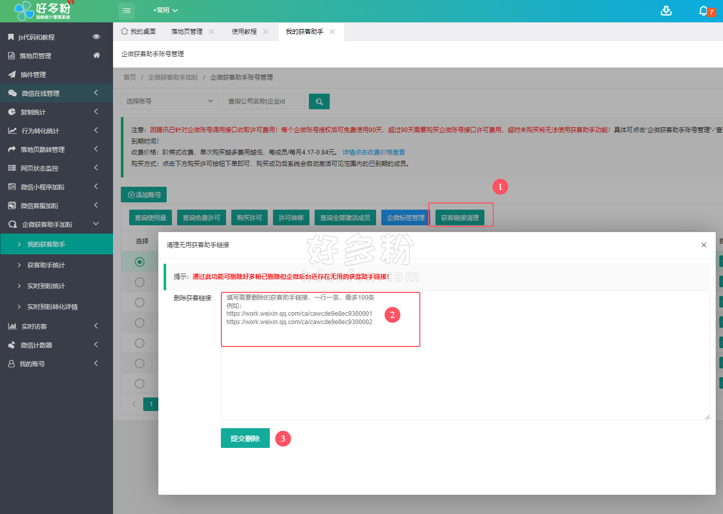Collapse the 企微获客助手加粉 menu chevron
This screenshot has height=514, width=723.
[x=96, y=224]
